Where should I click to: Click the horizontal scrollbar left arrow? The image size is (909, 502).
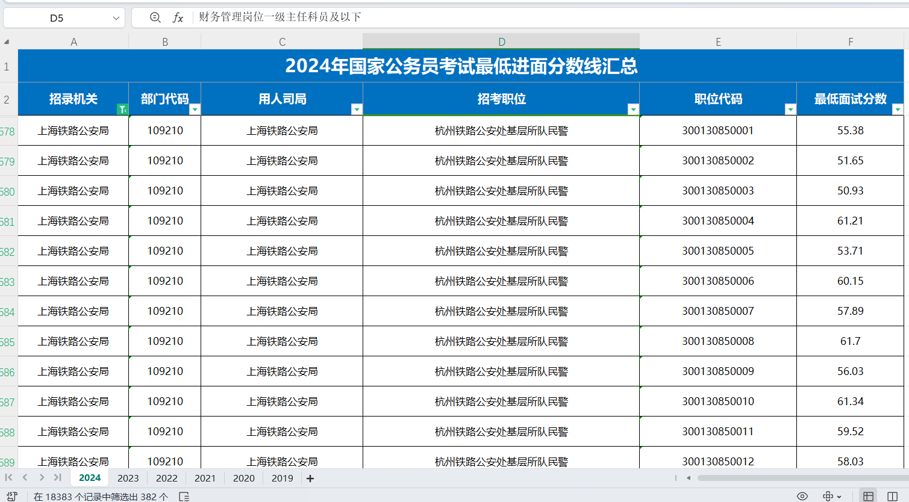tap(689, 478)
